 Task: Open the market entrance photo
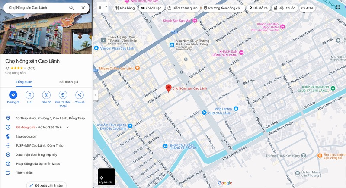(46, 33)
